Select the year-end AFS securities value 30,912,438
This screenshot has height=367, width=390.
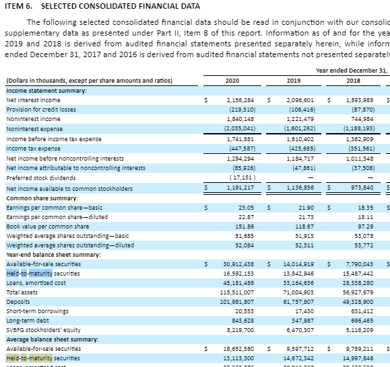pos(238,264)
